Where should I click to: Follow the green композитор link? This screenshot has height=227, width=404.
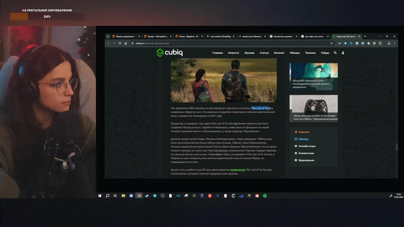tap(238, 170)
